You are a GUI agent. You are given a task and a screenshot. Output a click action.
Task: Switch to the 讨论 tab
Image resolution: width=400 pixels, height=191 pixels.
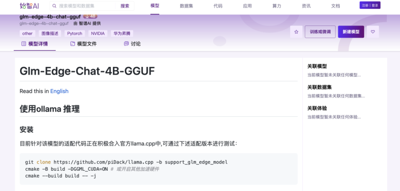point(132,44)
